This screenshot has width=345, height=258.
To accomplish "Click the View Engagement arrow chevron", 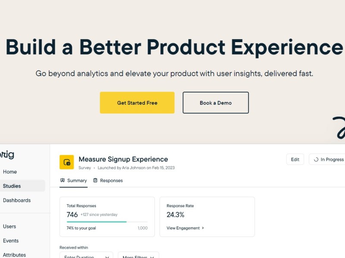I will 203,228.
